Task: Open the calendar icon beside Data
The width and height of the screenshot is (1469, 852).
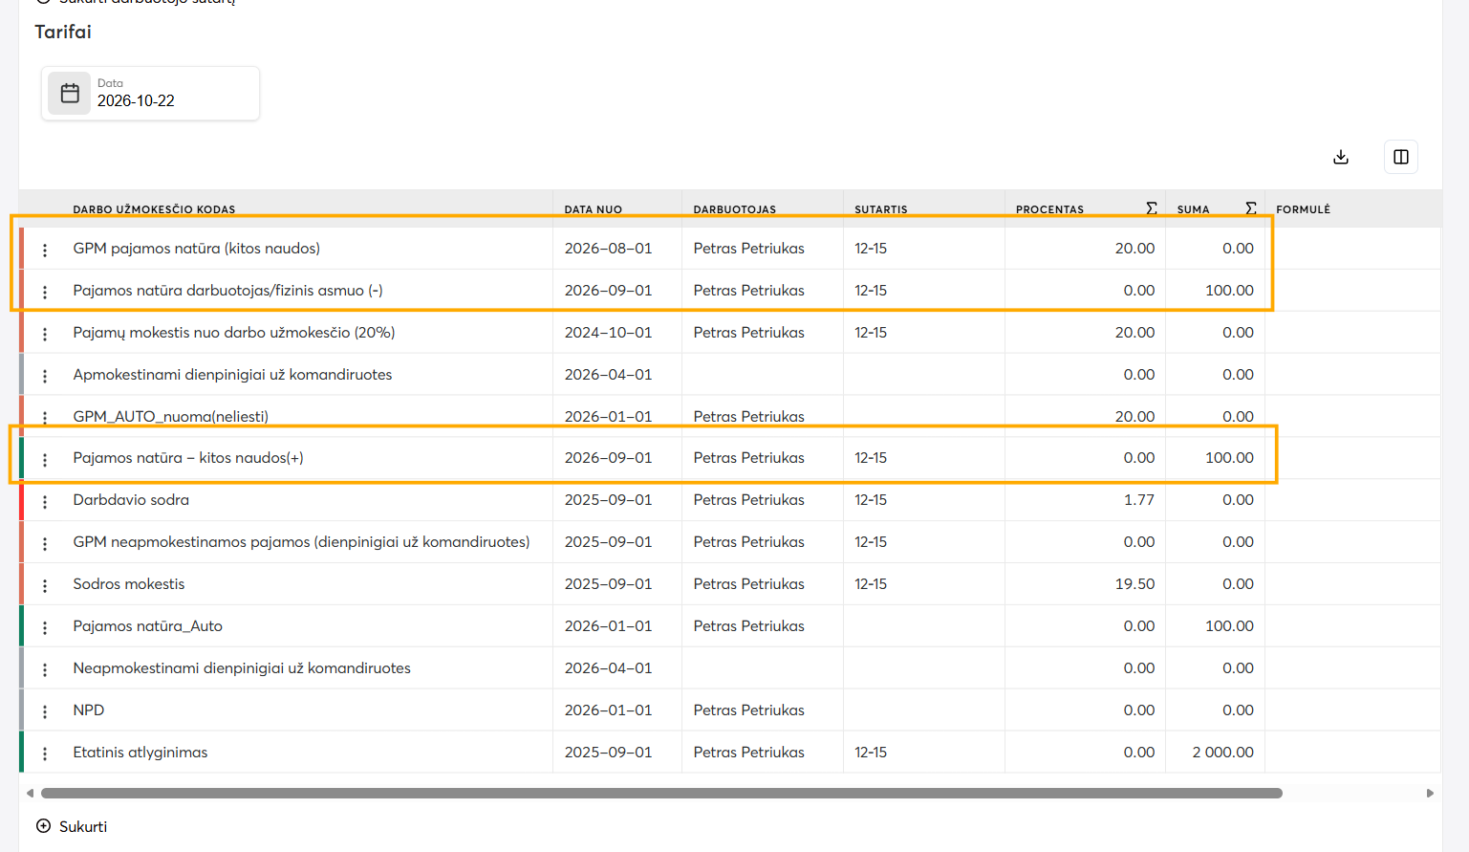Action: pos(70,93)
